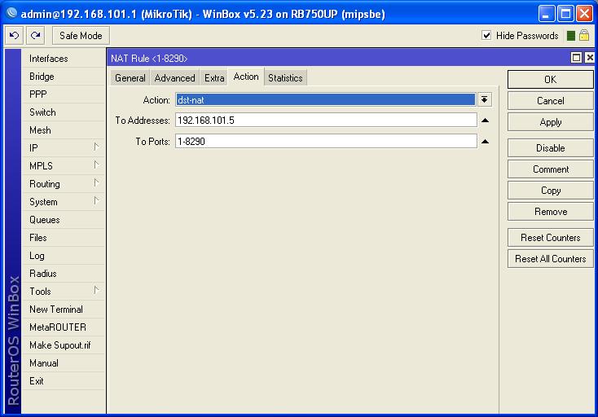Switch to the Extra tab
The width and height of the screenshot is (598, 417).
(214, 78)
